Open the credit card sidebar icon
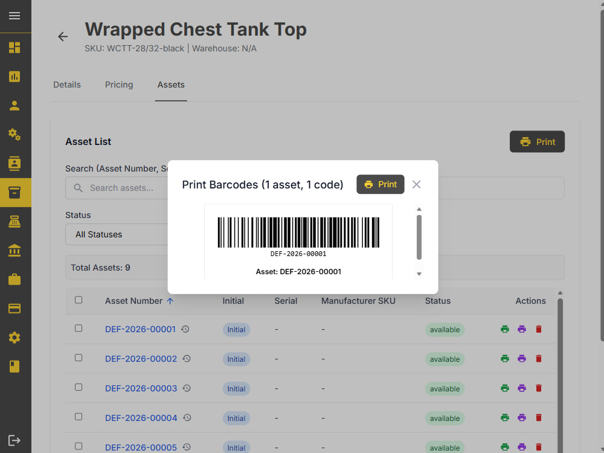This screenshot has width=604, height=453. (14, 309)
